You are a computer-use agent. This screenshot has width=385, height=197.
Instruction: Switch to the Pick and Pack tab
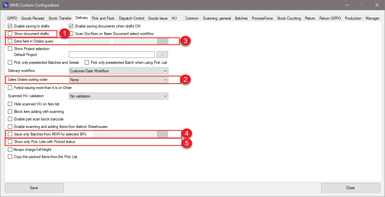pyautogui.click(x=103, y=18)
